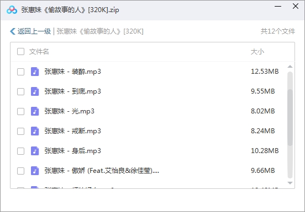This screenshot has width=305, height=212.
Task: Click the 文件名 column header
Action: pos(39,52)
